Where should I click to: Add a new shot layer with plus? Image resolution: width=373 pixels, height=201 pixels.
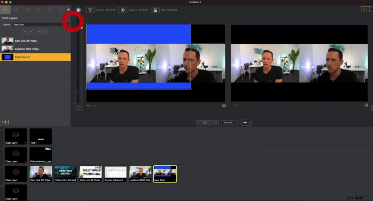click(25, 32)
